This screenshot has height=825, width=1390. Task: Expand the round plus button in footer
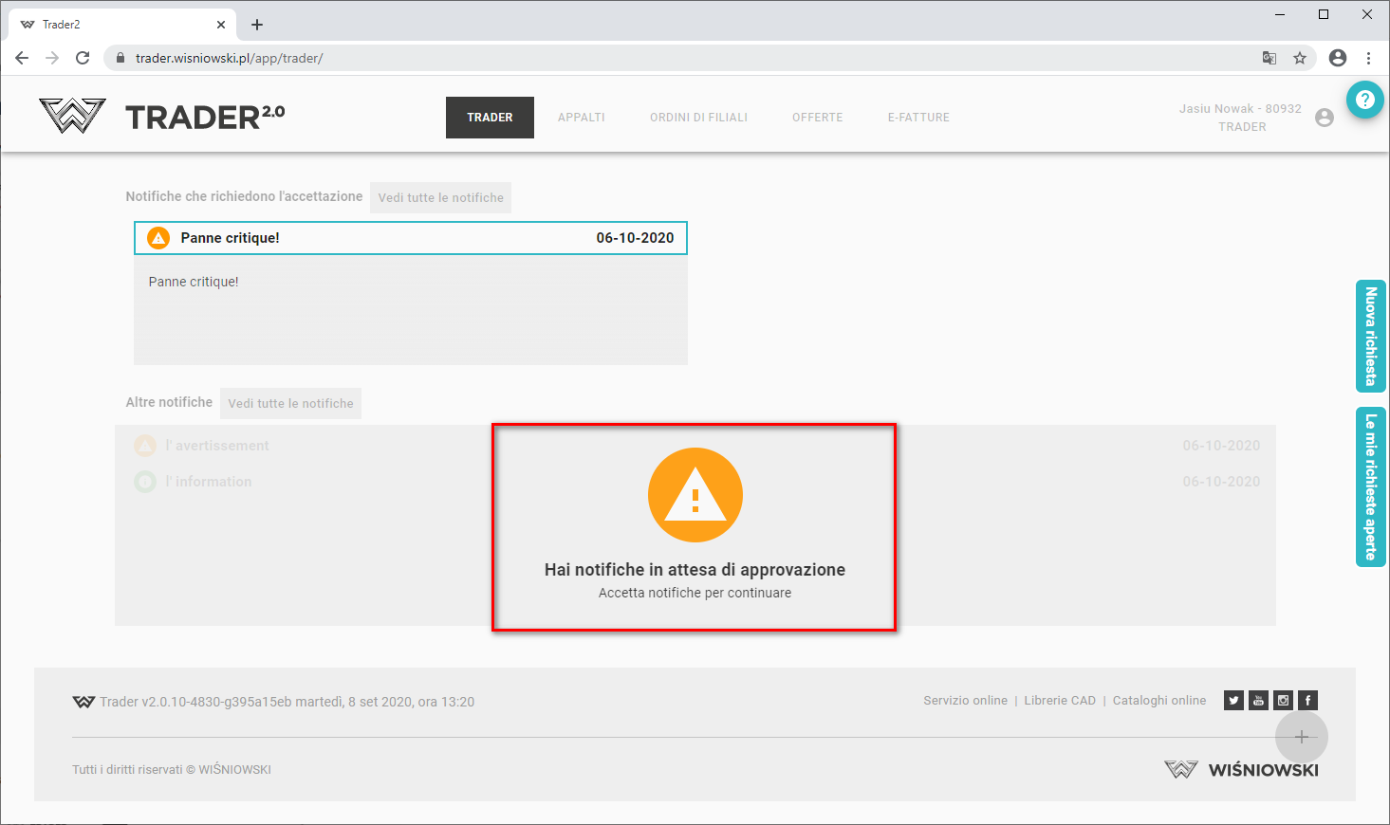pos(1301,737)
